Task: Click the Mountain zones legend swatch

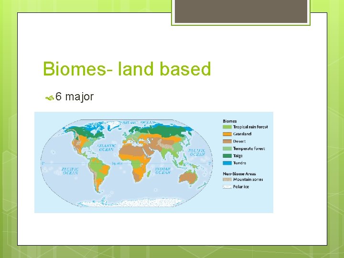Action: tap(227, 180)
